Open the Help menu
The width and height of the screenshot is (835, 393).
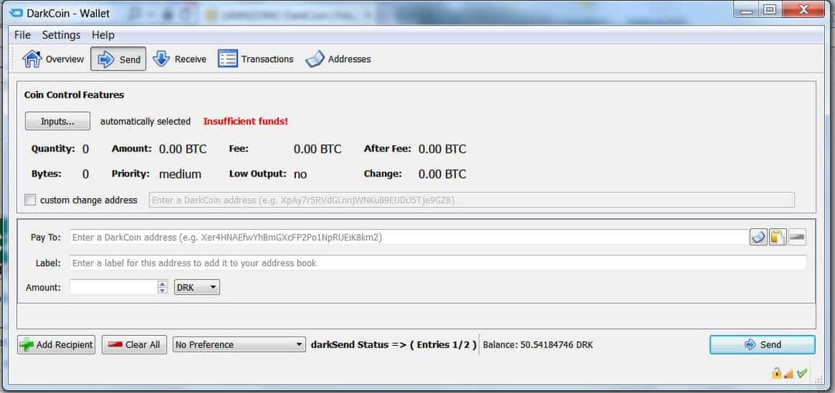pyautogui.click(x=103, y=35)
